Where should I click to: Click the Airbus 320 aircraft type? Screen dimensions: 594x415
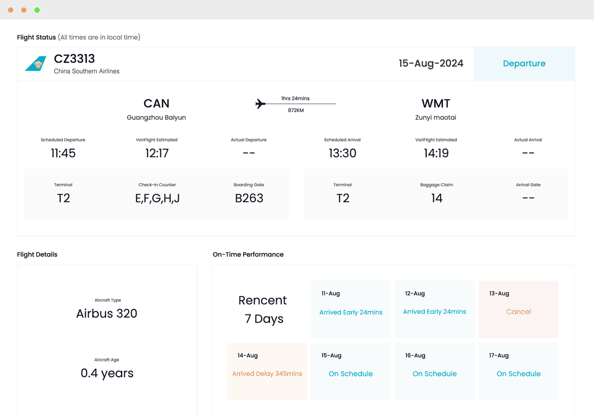pyautogui.click(x=107, y=313)
